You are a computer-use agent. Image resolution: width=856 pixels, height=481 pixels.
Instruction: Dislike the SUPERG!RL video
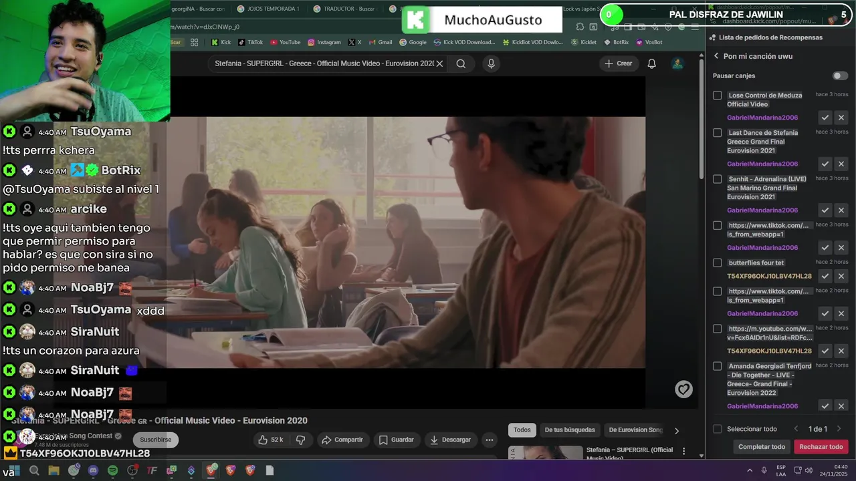301,440
